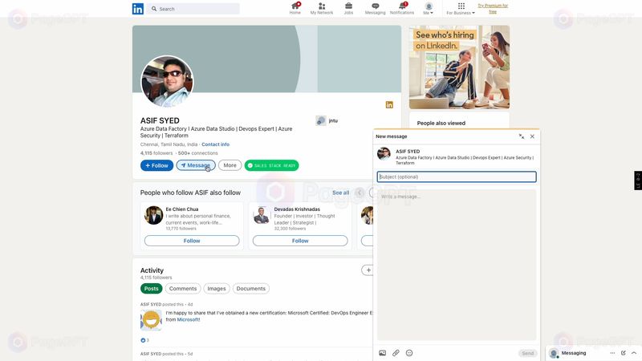Go to Home in top navigation

295,8
